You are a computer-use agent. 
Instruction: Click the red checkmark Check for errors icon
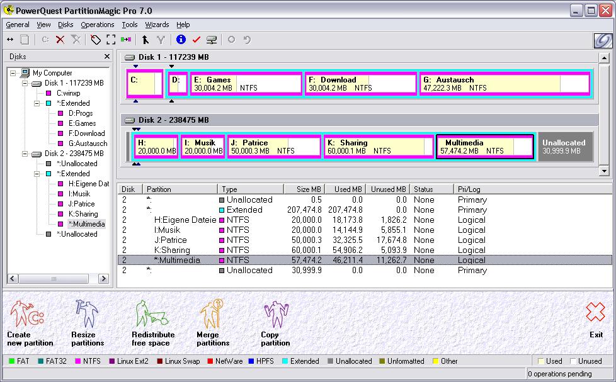(197, 40)
